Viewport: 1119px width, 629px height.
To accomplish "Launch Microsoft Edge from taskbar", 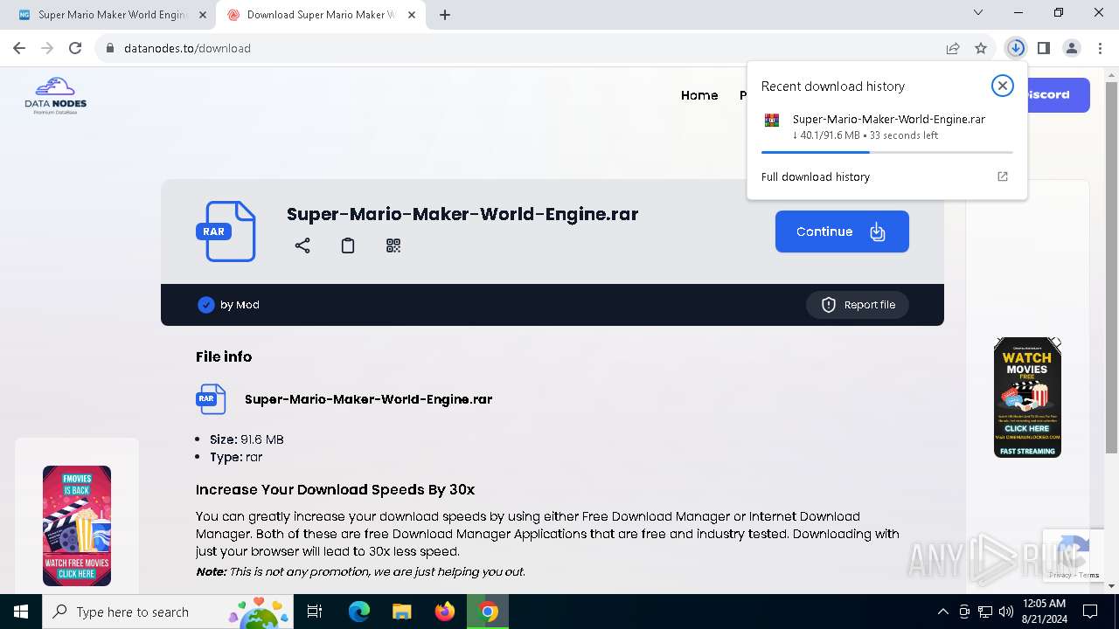I will pos(359,612).
